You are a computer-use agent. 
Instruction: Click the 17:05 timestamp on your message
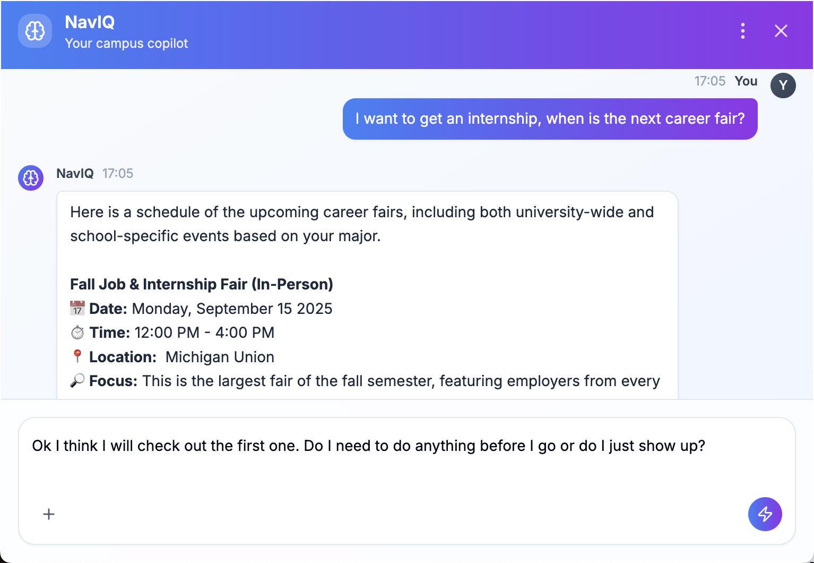pos(710,81)
